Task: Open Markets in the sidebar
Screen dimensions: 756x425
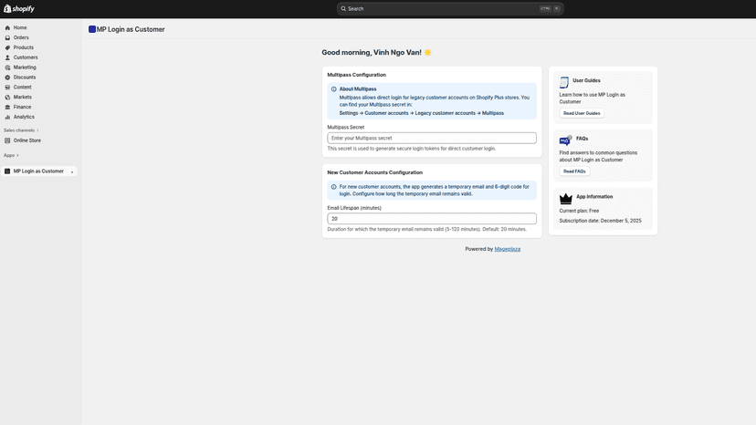Action: (22, 98)
